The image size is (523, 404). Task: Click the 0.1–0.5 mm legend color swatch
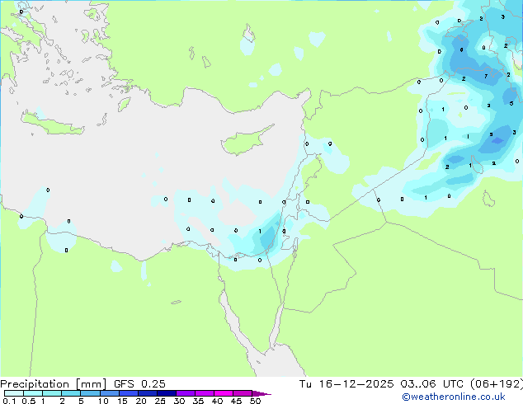click(14, 393)
